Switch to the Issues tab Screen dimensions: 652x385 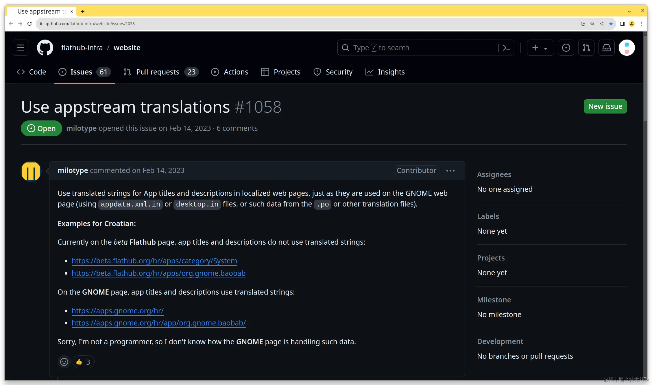point(84,72)
